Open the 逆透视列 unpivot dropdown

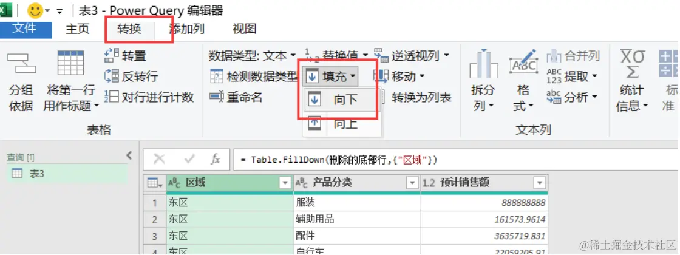pos(411,55)
